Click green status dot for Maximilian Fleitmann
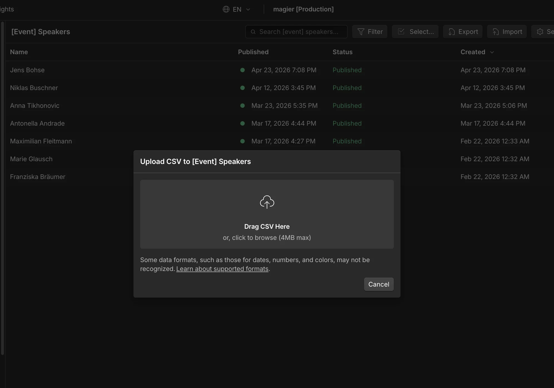The height and width of the screenshot is (388, 554). tap(243, 141)
